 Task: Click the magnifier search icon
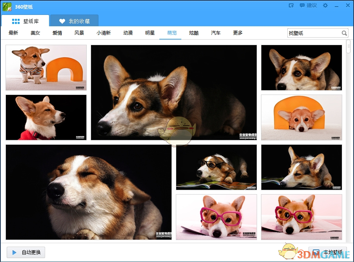pyautogui.click(x=344, y=33)
